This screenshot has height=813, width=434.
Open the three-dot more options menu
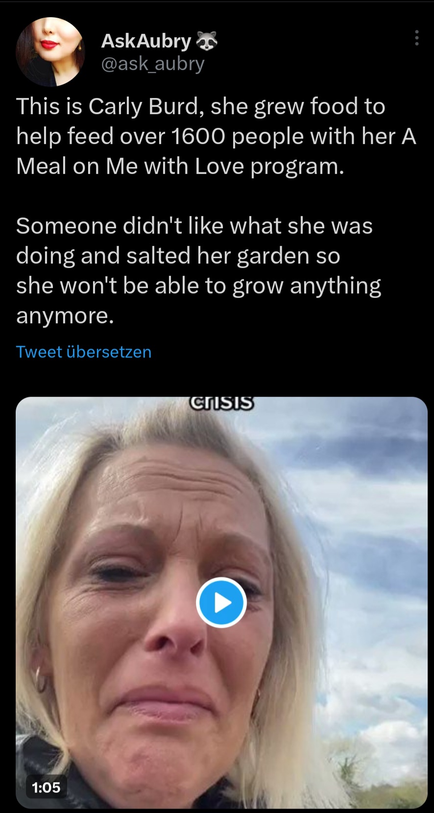(x=416, y=38)
